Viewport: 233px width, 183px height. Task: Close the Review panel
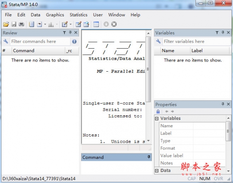click(76, 32)
